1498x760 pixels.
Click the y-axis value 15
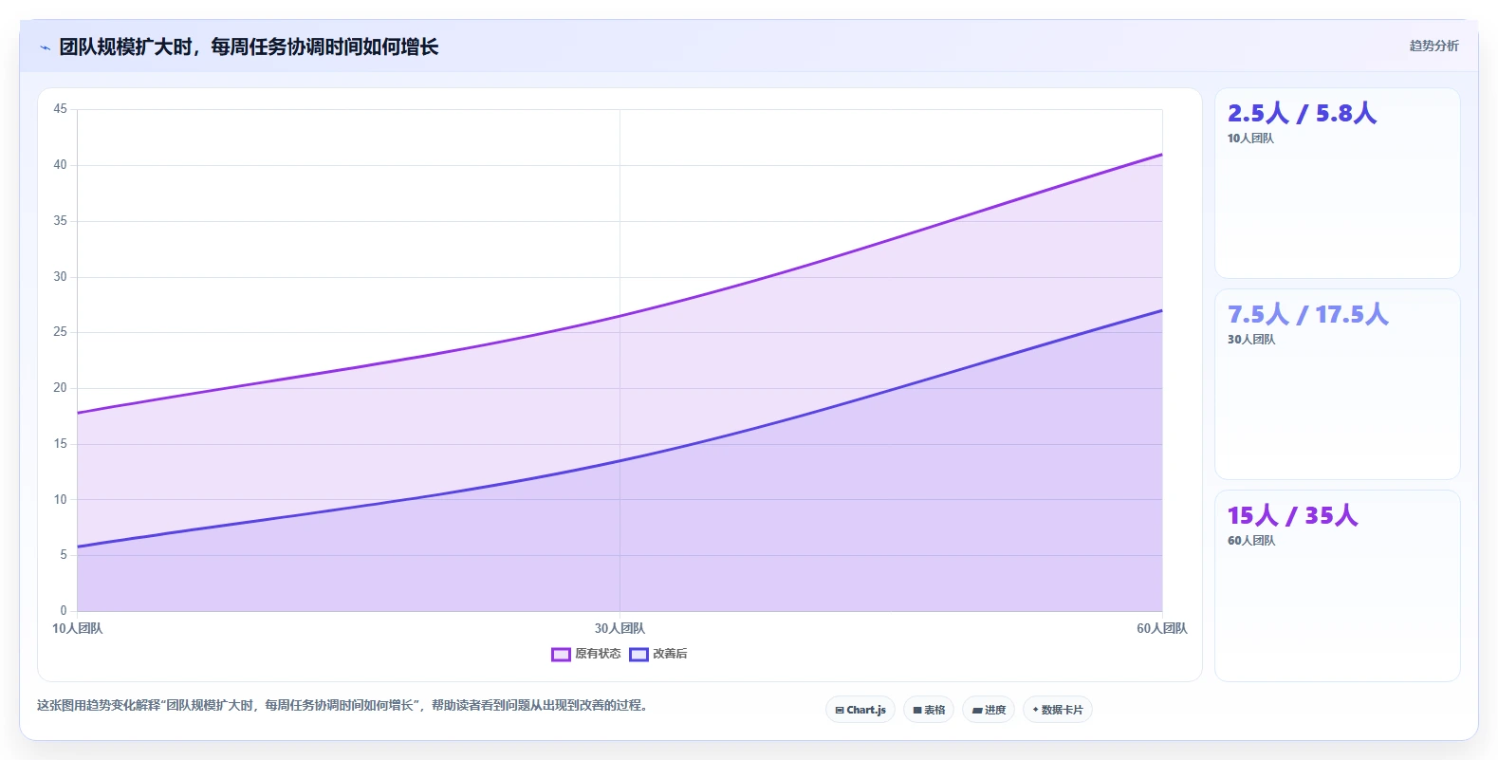point(61,444)
